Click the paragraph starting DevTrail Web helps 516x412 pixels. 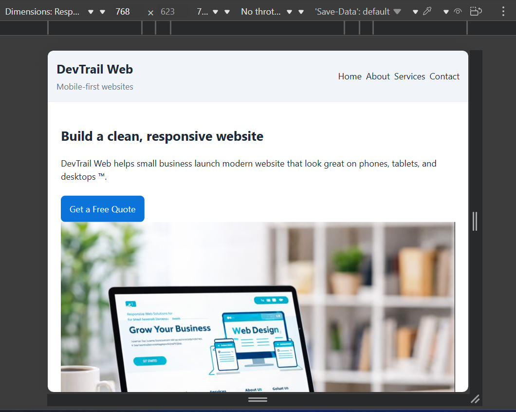249,170
